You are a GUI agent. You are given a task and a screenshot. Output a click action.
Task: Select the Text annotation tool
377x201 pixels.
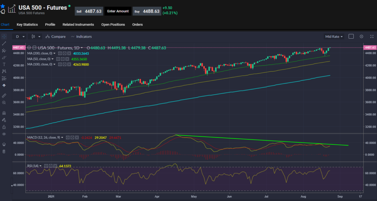(x=4, y=64)
